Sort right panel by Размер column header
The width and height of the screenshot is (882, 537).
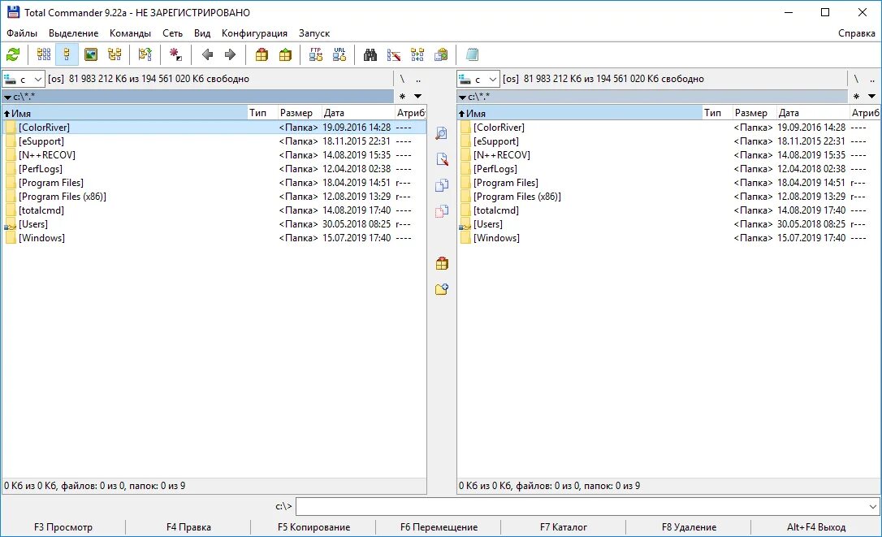[754, 113]
